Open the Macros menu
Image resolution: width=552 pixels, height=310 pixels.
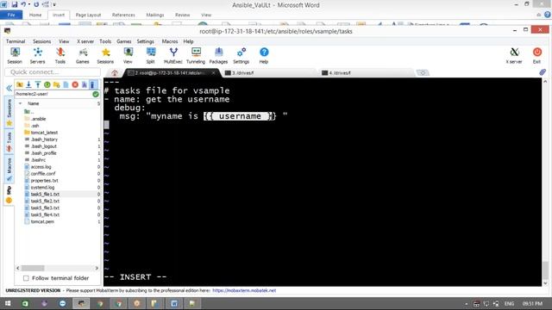(170, 41)
